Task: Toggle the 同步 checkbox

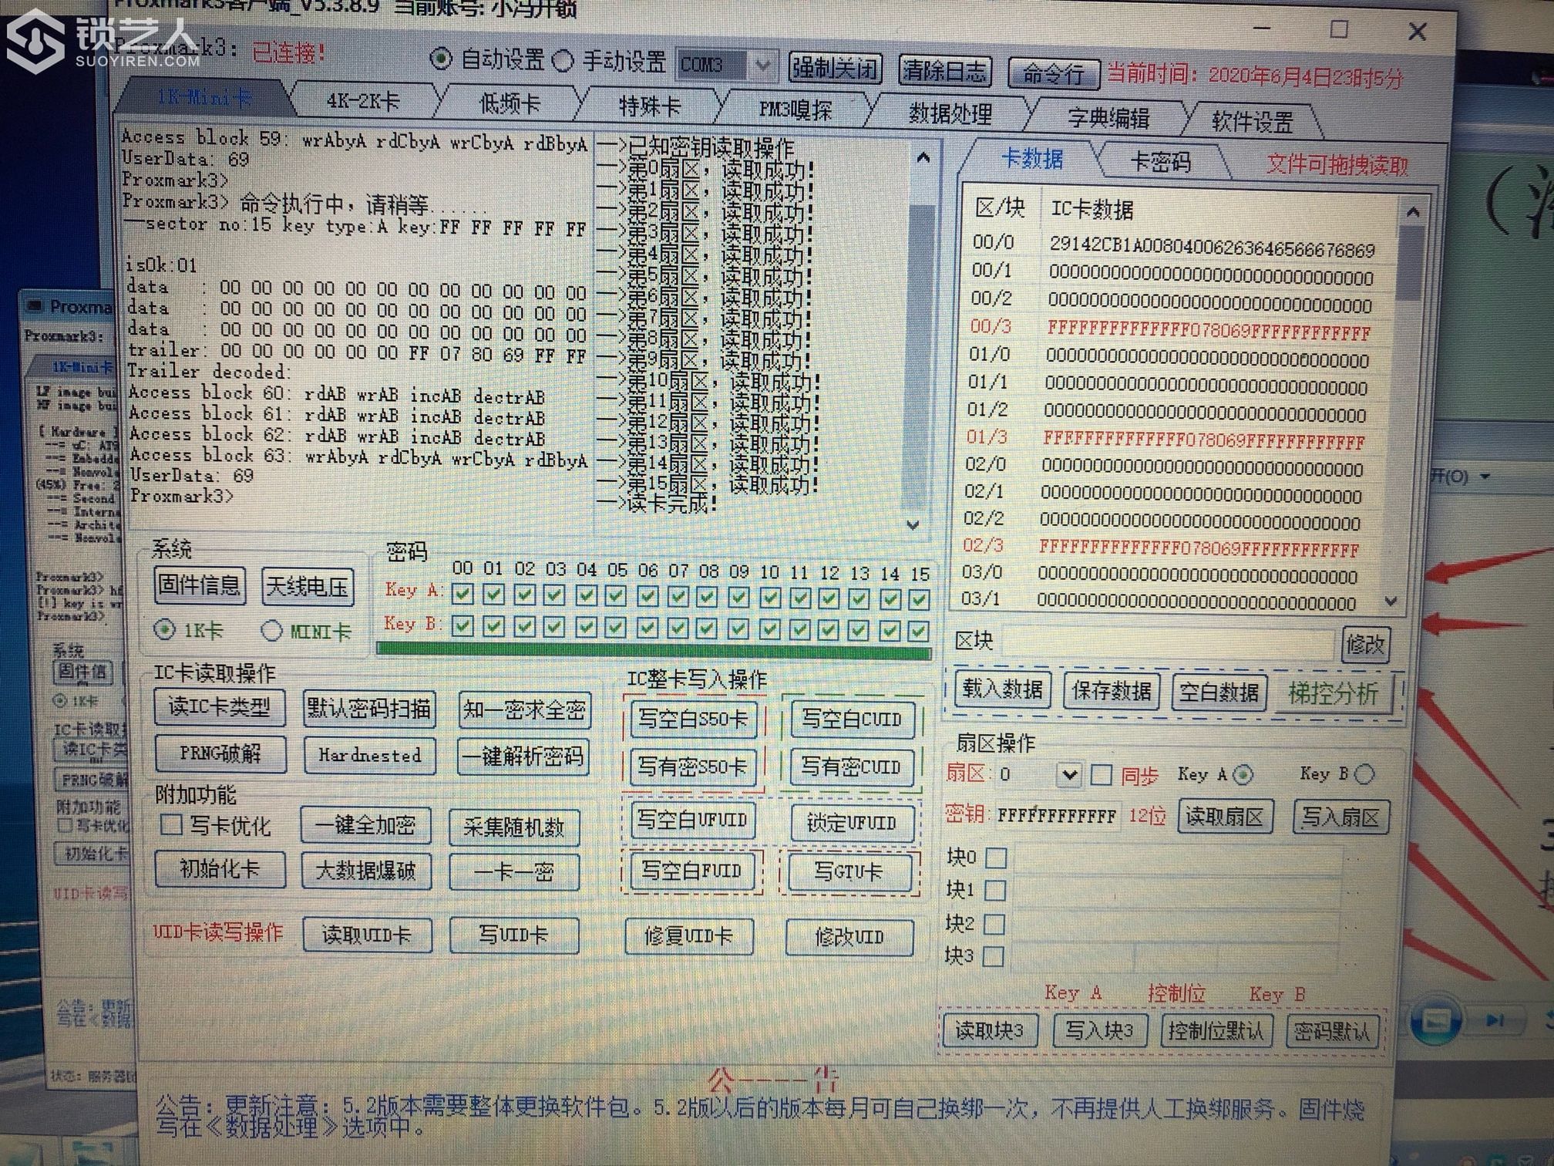Action: coord(1101,775)
